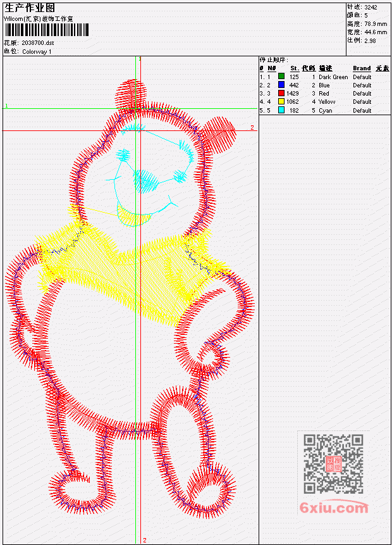Image resolution: width=392 pixels, height=545 pixels.
Task: Click the N# column header
Action: [x=272, y=68]
